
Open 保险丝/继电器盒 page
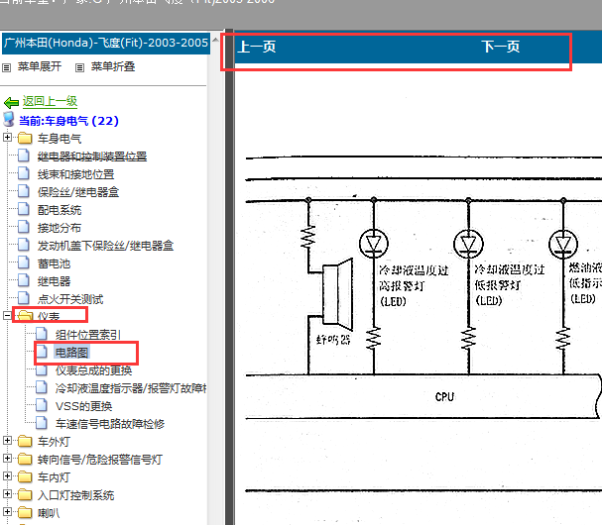pyautogui.click(x=78, y=192)
